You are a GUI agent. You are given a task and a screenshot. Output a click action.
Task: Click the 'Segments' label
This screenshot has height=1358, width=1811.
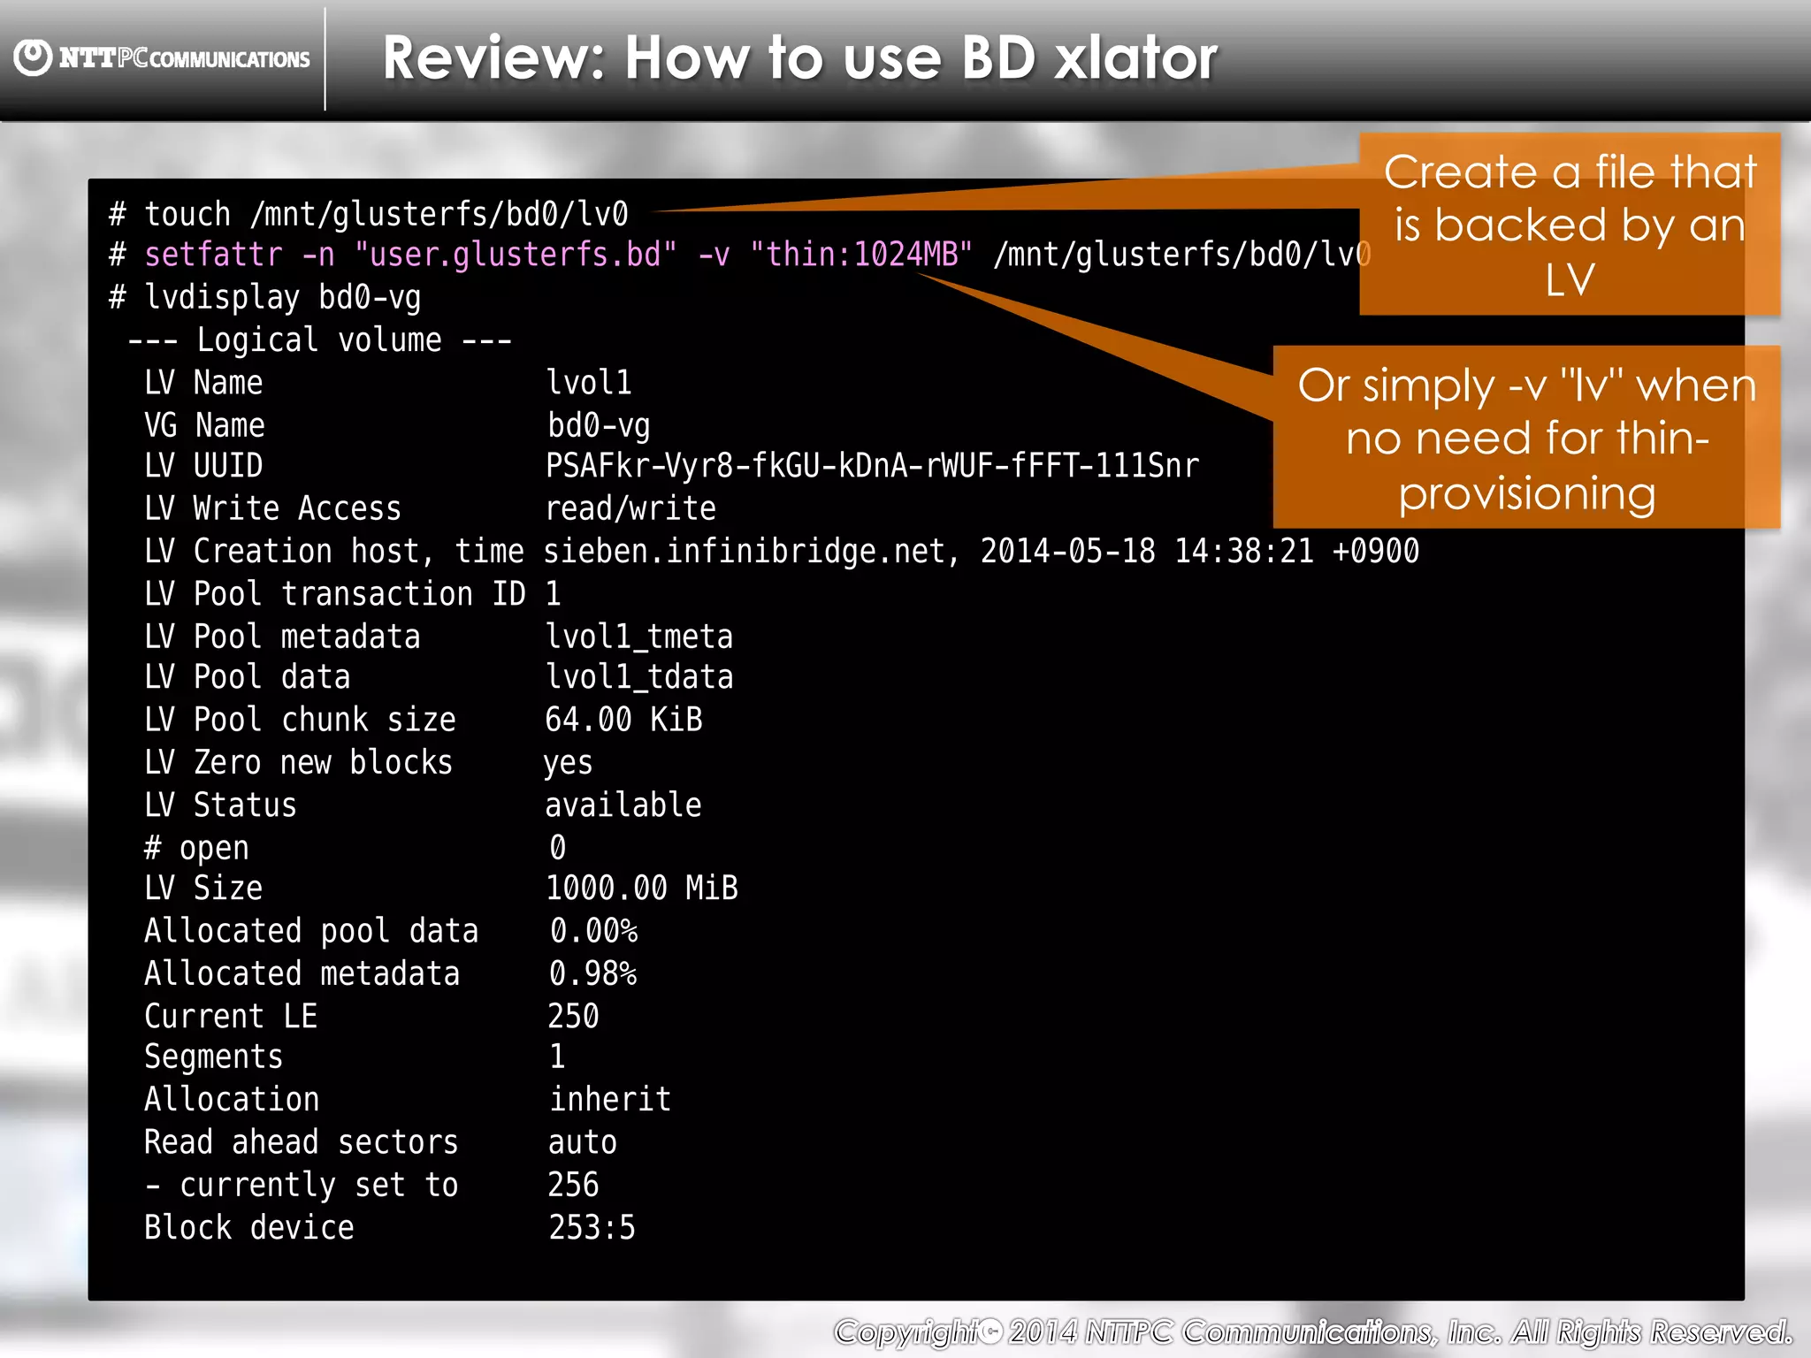pos(213,1057)
